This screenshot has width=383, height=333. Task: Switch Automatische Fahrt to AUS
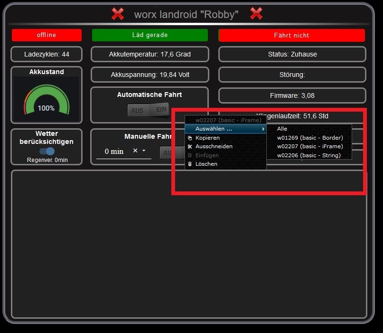[138, 111]
